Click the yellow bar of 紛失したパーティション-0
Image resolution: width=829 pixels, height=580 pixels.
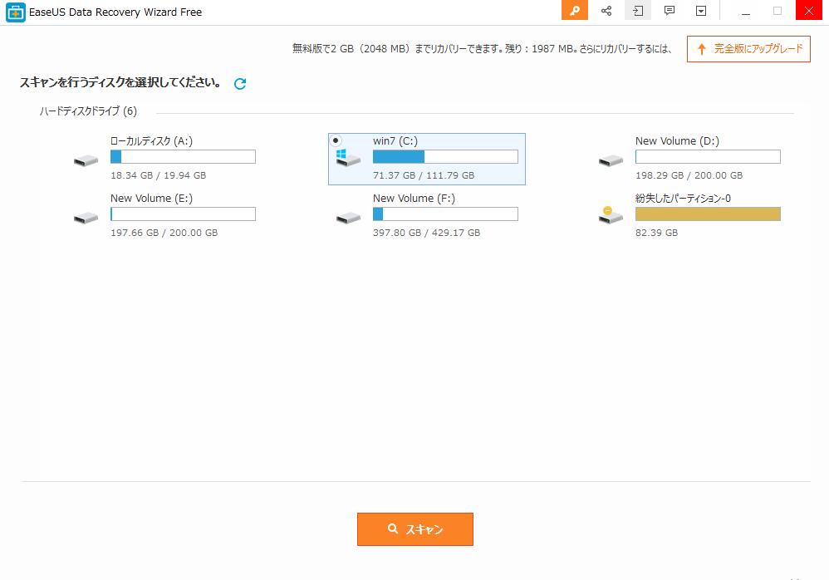(708, 214)
